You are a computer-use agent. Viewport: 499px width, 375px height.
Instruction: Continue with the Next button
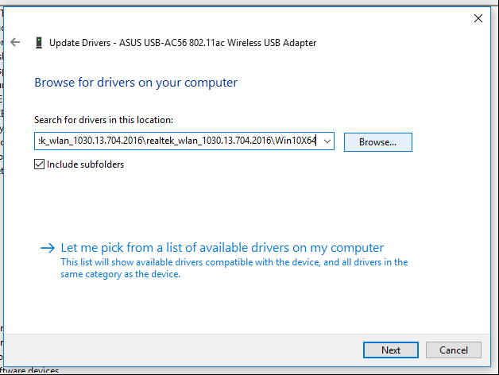point(390,350)
